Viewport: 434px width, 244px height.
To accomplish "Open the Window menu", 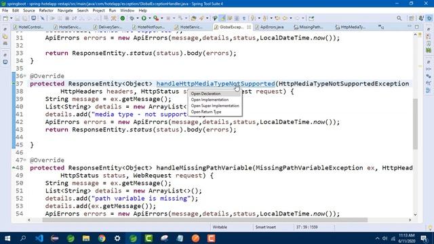I will (x=127, y=11).
